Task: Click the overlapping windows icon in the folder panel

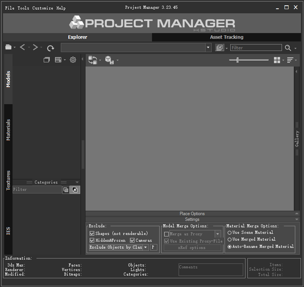Action: 46,60
